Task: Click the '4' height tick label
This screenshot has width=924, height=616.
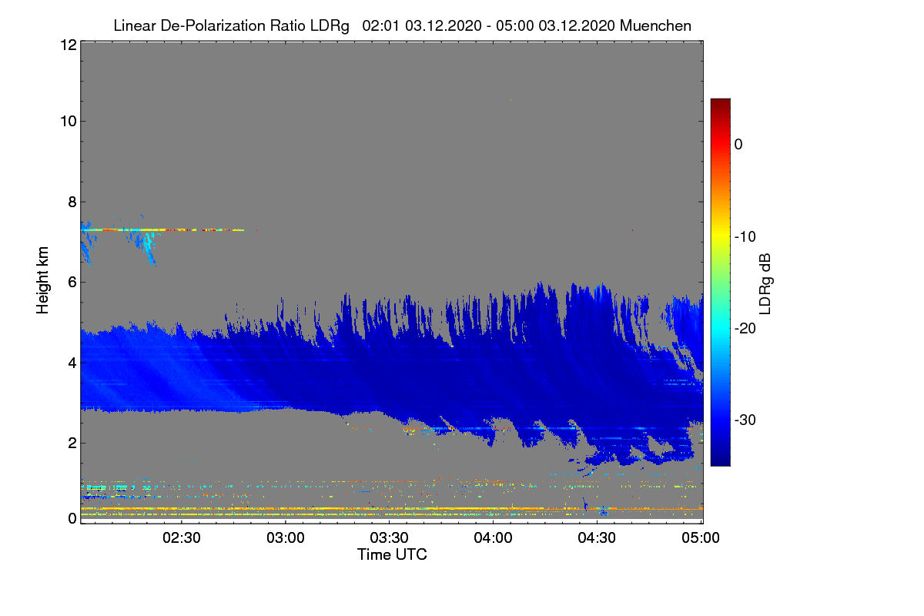Action: tap(72, 362)
